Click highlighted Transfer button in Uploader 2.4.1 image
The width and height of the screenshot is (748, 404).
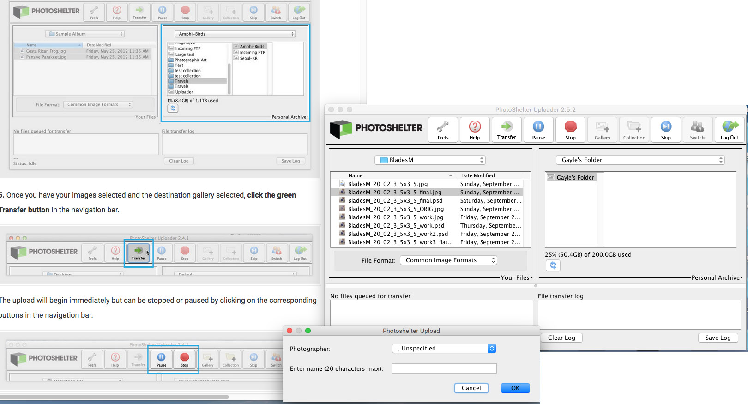139,253
